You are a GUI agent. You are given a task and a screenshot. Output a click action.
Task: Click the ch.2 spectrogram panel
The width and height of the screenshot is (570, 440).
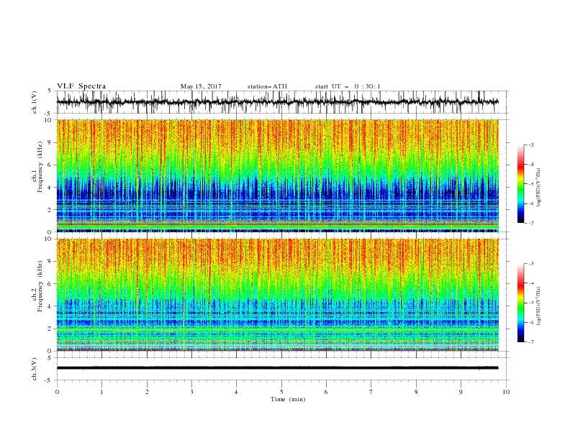pos(278,295)
